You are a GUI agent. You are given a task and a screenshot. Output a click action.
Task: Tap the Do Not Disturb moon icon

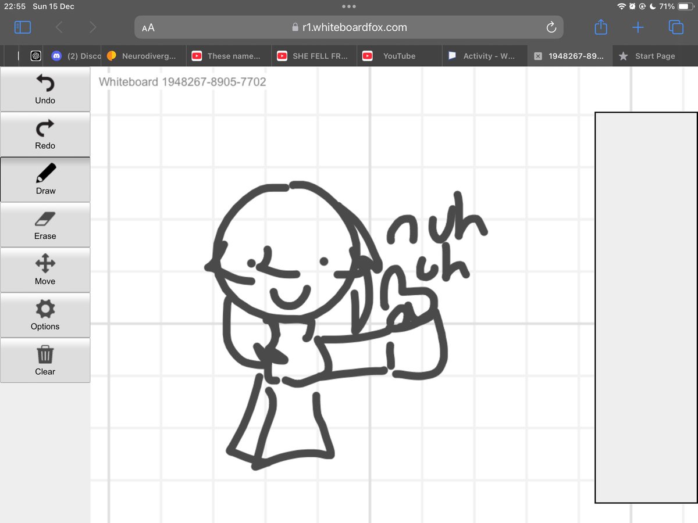tap(652, 6)
